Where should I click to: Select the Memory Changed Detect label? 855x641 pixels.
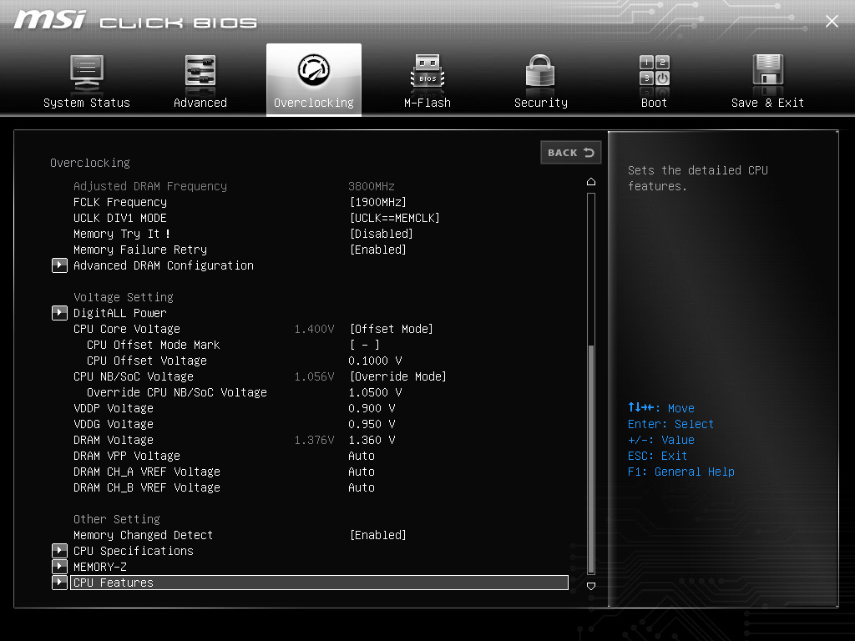point(143,535)
